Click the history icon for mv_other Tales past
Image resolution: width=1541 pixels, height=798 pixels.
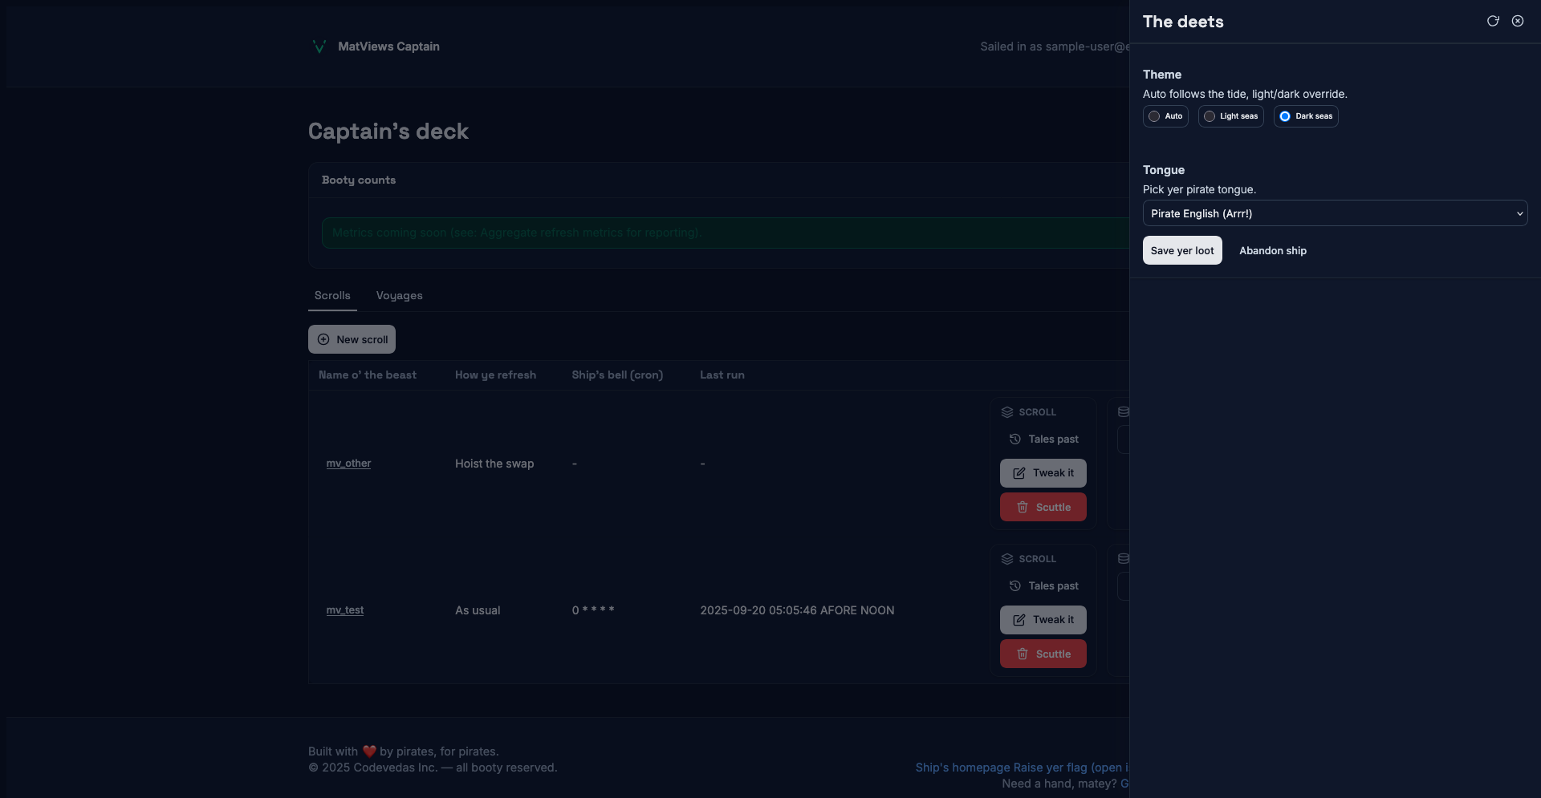[x=1015, y=440]
